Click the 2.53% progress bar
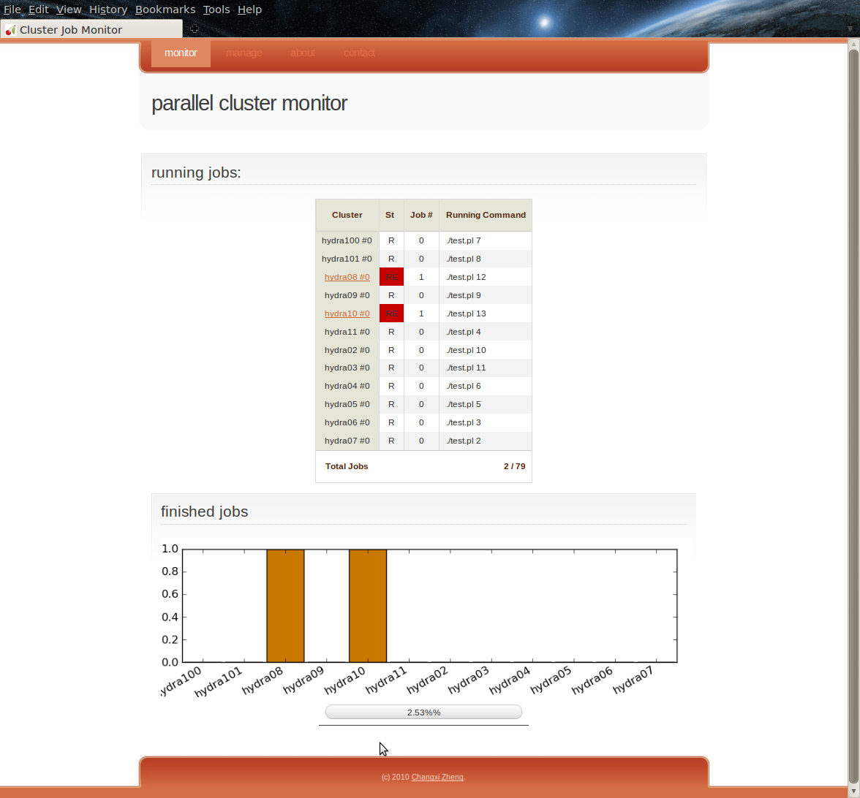The width and height of the screenshot is (860, 798). point(423,712)
